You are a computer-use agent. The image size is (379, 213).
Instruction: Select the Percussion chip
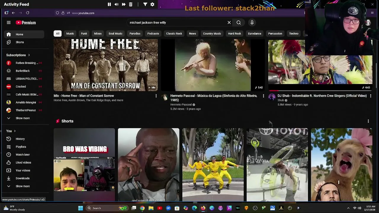pyautogui.click(x=275, y=33)
